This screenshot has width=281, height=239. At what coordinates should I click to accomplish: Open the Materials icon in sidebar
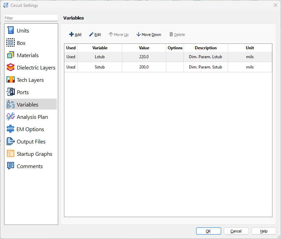11,55
